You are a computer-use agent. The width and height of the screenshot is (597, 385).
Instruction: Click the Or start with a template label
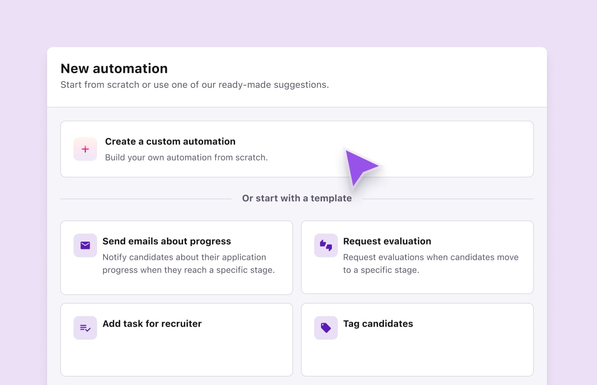(x=297, y=198)
